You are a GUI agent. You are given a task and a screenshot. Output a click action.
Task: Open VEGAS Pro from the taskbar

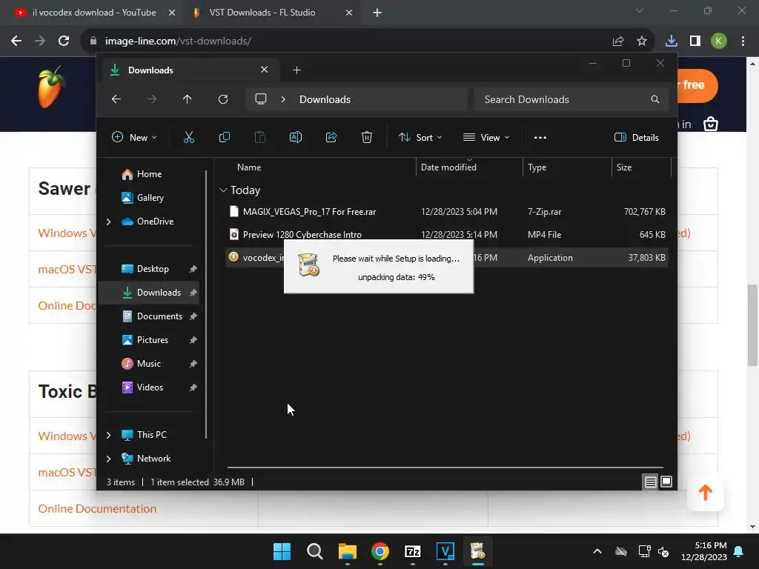click(445, 551)
